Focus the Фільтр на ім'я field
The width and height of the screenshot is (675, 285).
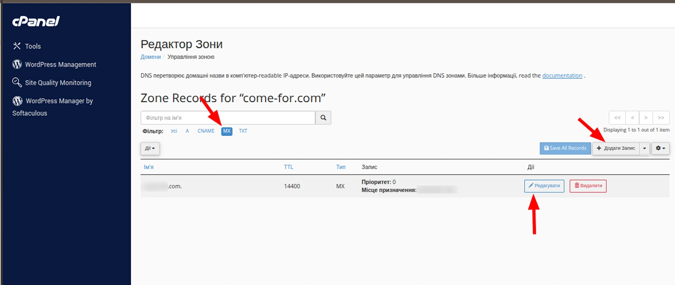(228, 118)
